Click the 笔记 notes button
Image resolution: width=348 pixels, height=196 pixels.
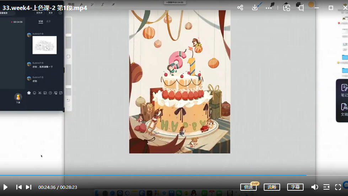click(x=344, y=90)
